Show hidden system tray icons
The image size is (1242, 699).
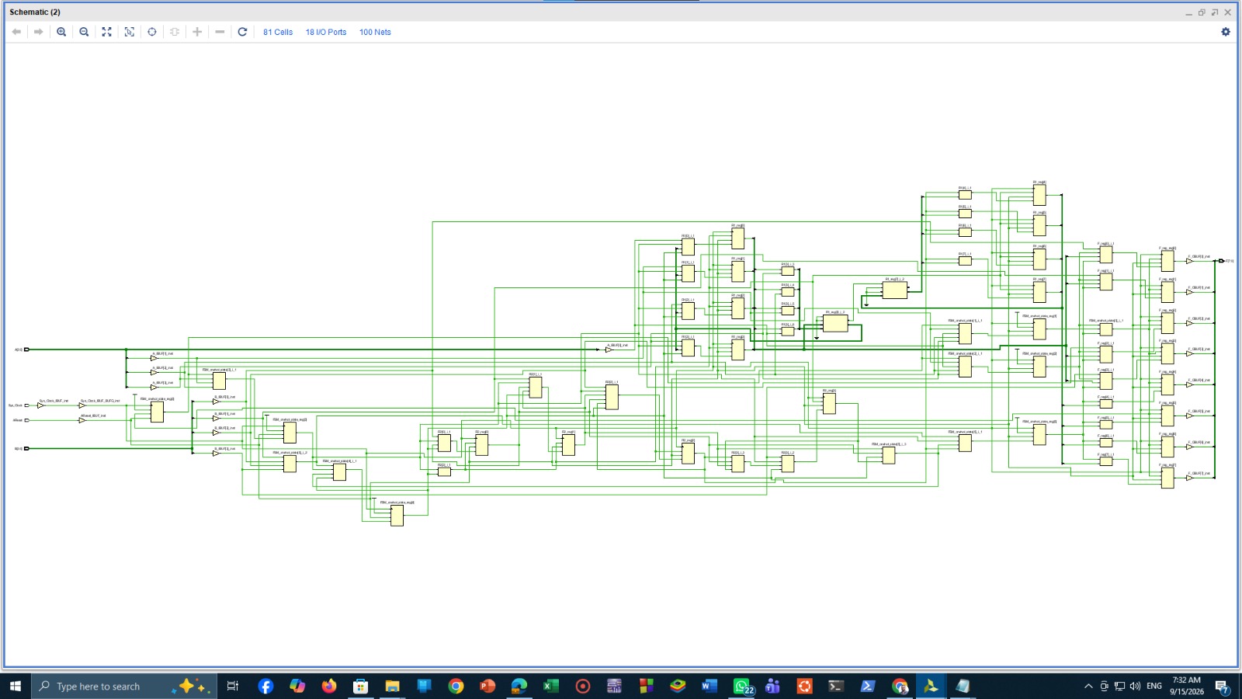tap(1088, 686)
